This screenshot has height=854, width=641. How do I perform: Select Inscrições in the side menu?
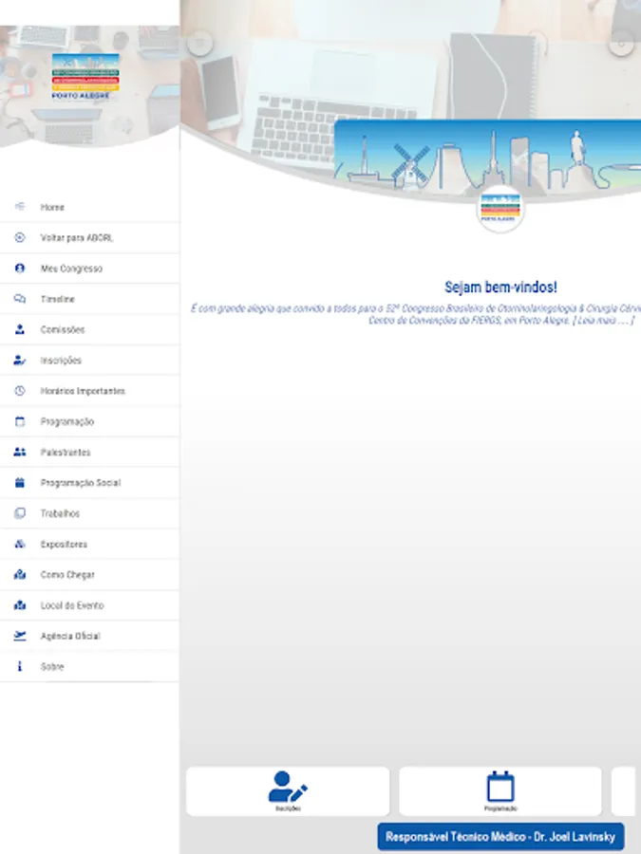tap(89, 360)
